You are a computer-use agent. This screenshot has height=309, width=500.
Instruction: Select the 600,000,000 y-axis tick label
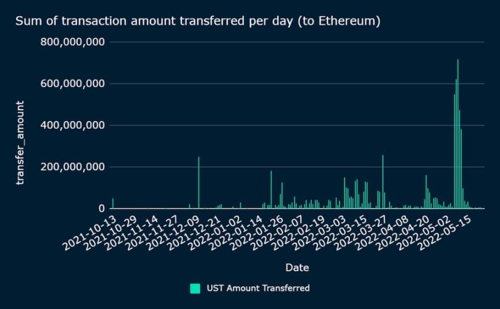[x=73, y=84]
